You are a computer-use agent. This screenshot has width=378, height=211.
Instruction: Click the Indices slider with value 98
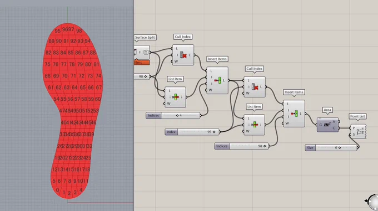242,146
